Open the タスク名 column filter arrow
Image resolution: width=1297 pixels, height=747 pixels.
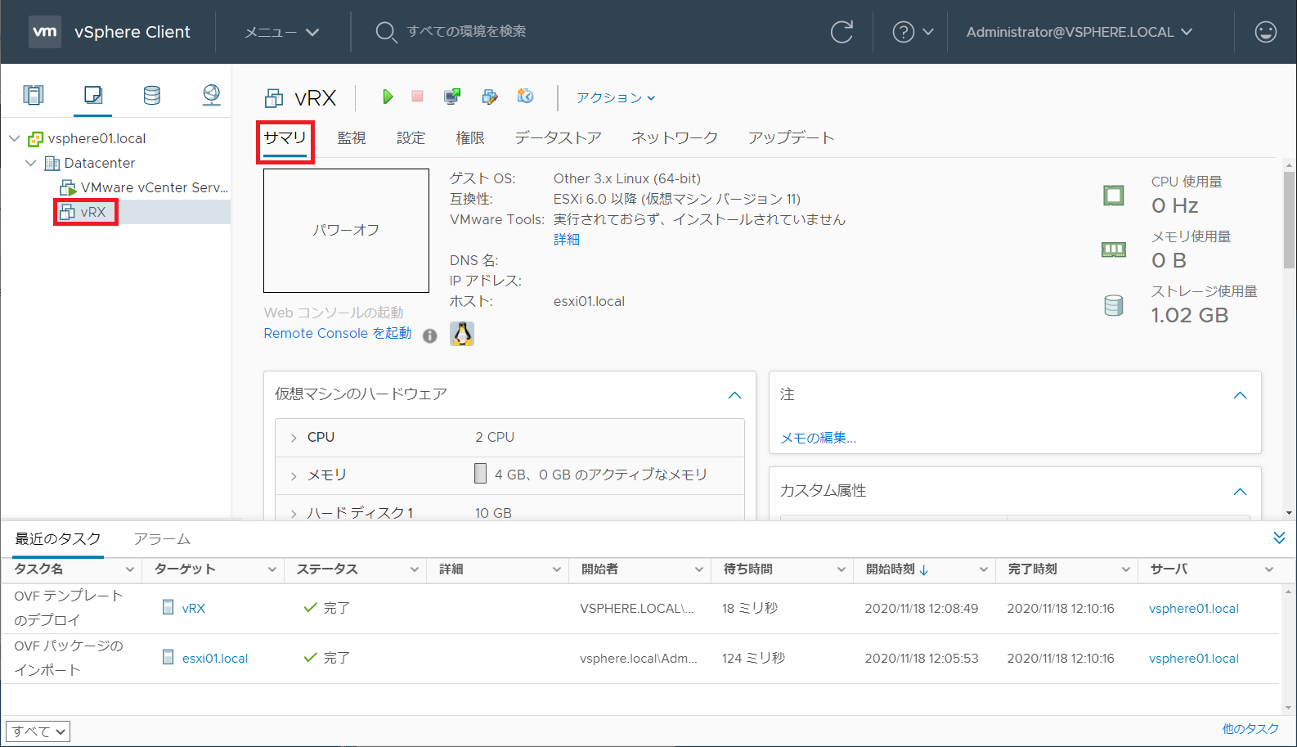[x=129, y=569]
